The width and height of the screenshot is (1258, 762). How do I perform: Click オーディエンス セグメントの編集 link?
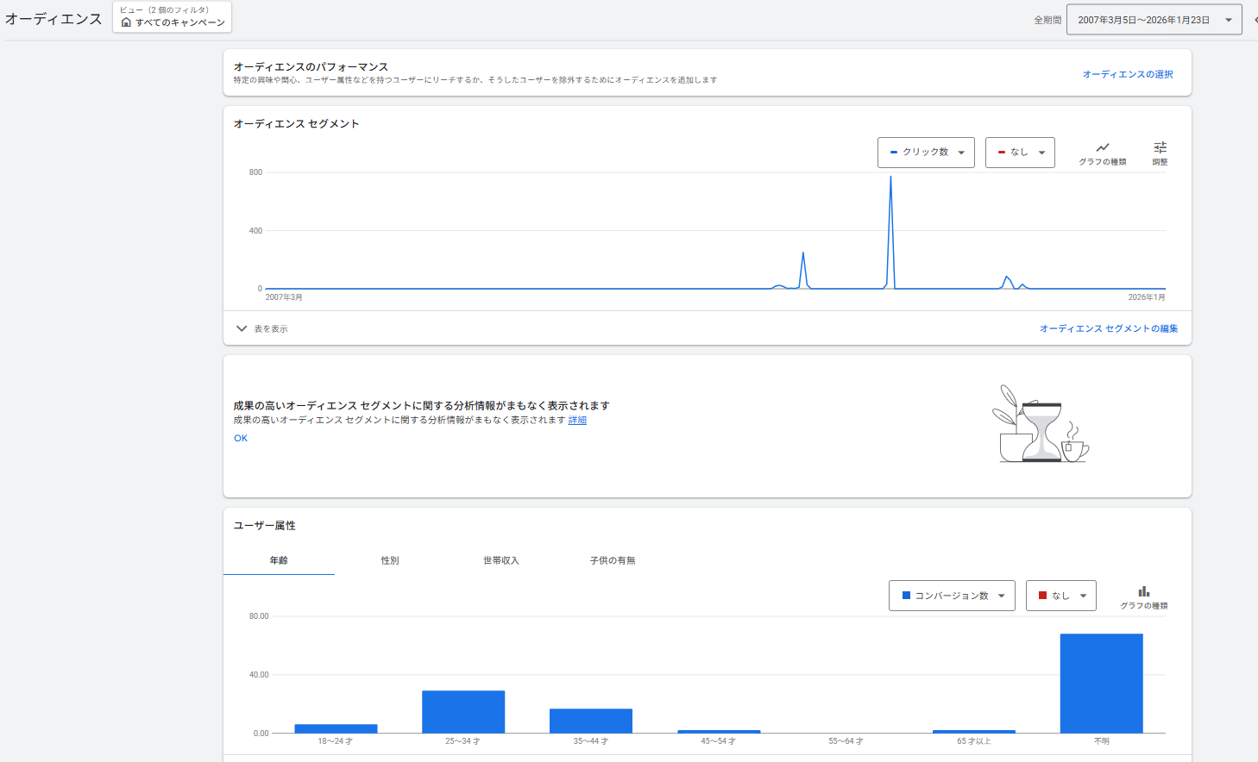click(x=1109, y=328)
